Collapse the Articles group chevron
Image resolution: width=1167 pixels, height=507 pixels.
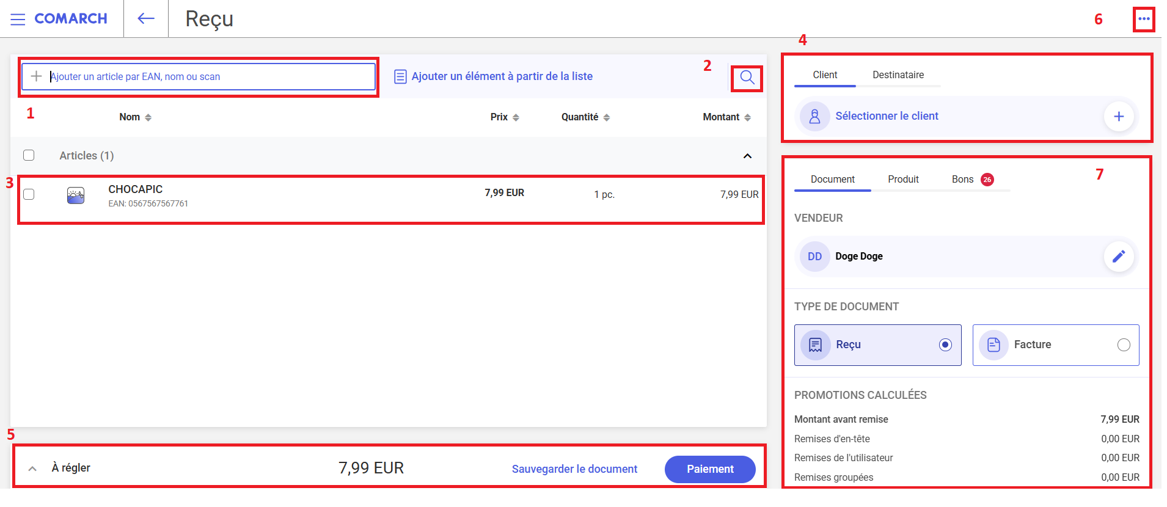pos(747,156)
